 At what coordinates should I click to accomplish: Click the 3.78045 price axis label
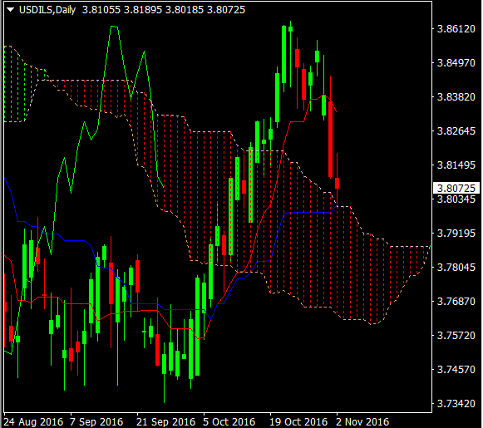456,267
